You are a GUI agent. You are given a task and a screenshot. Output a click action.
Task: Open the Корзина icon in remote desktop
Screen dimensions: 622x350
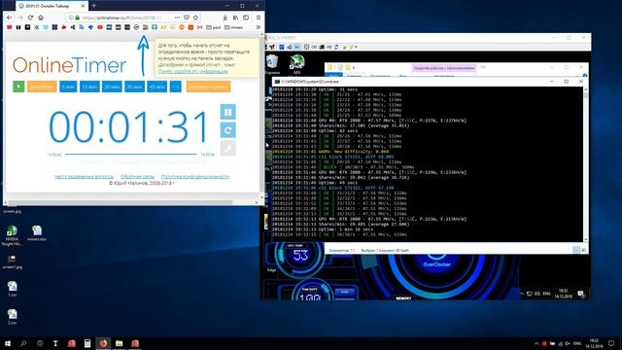pyautogui.click(x=272, y=64)
